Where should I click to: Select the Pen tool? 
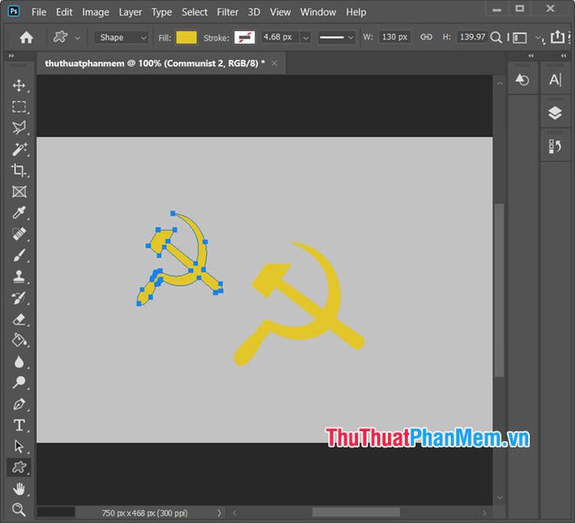(19, 404)
